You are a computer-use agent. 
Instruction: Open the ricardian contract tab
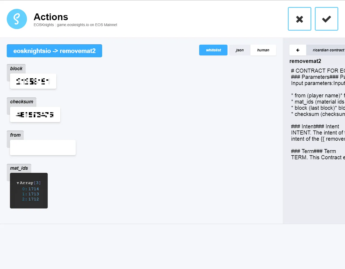326,50
